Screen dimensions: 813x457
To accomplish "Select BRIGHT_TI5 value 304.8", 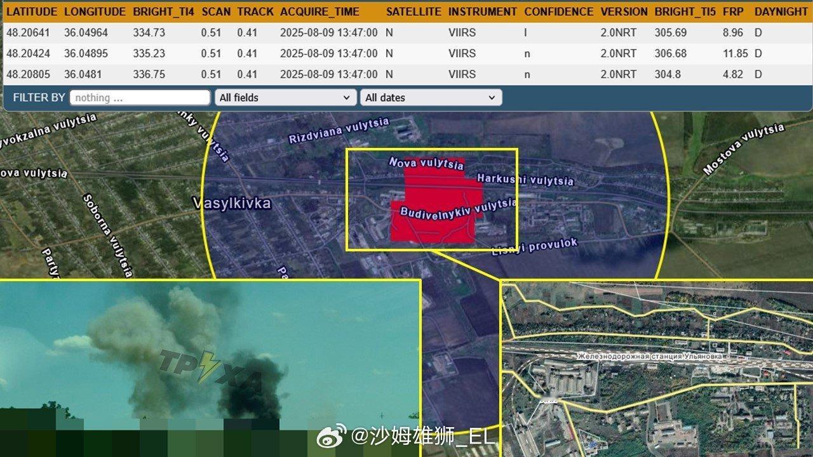I will pyautogui.click(x=668, y=74).
